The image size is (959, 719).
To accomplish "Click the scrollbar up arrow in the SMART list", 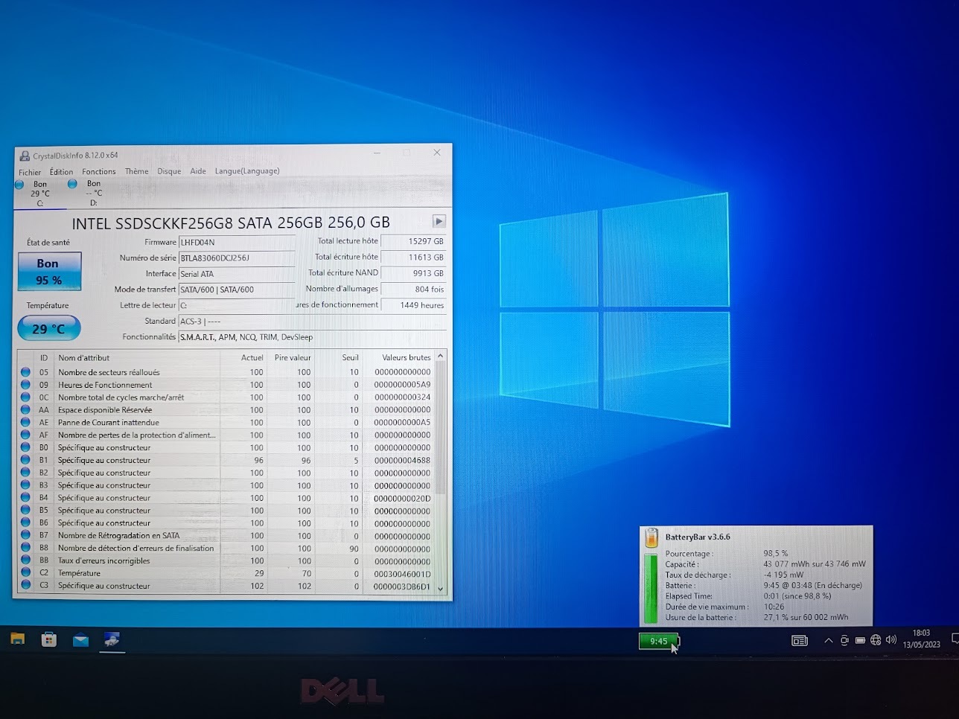I will 440,357.
